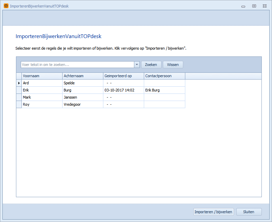Click the Importeren / bijwerken button

click(214, 212)
